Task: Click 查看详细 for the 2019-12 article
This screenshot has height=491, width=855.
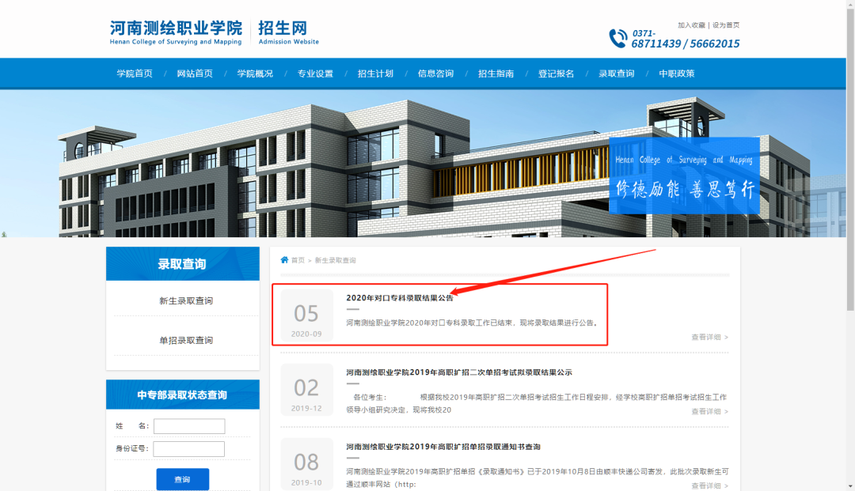Action: click(710, 411)
